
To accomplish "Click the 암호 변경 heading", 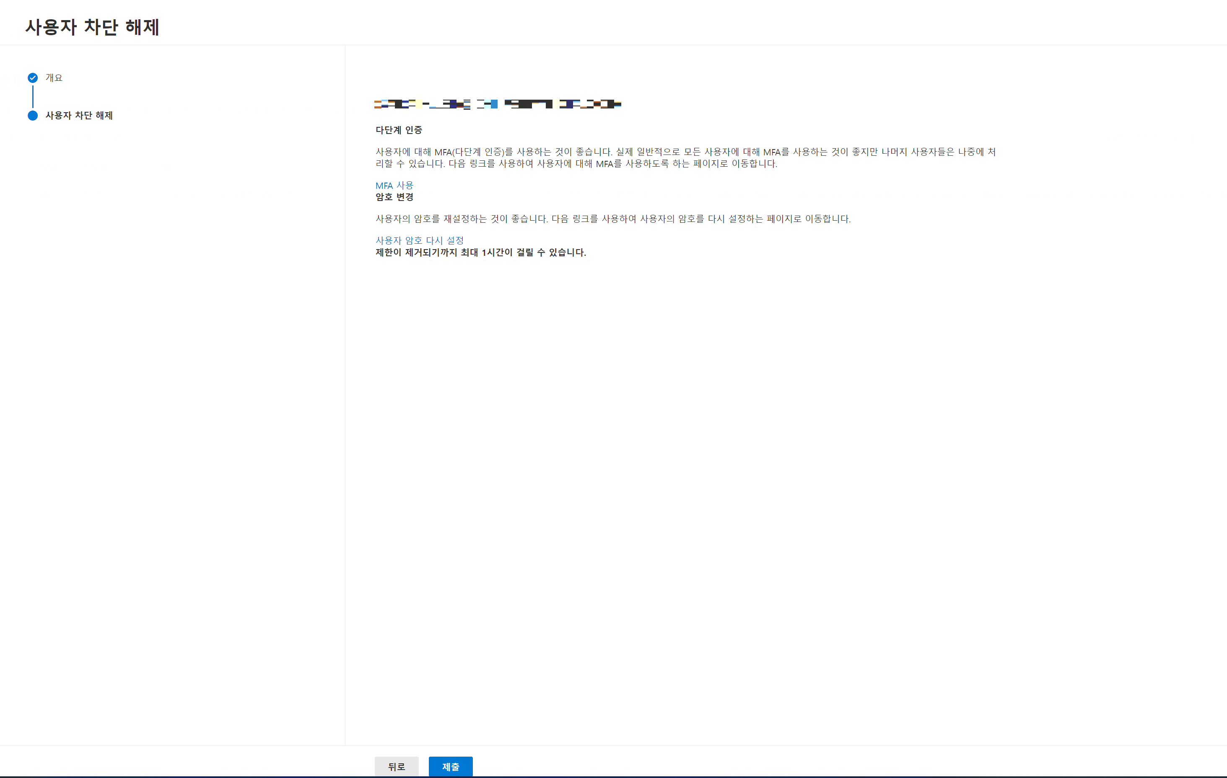I will pos(394,197).
